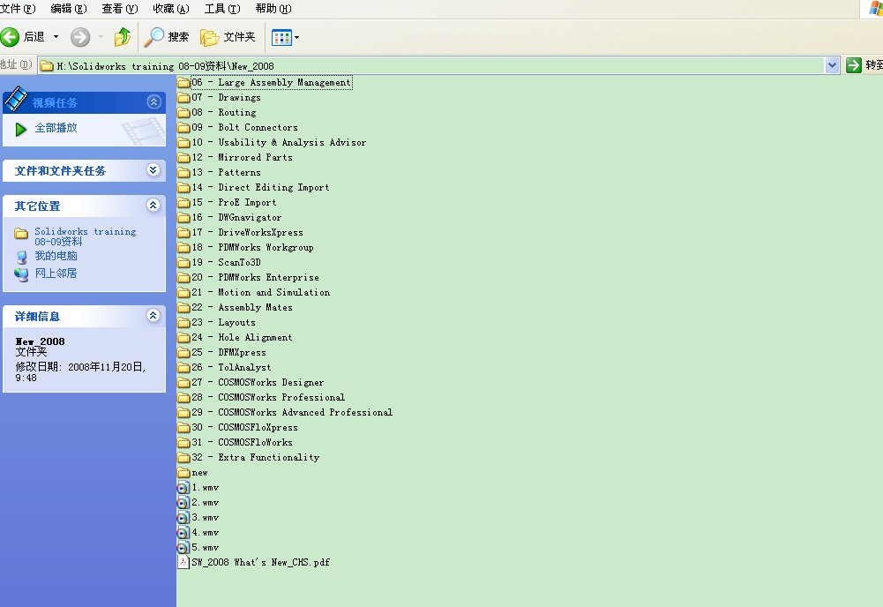The height and width of the screenshot is (607, 883).
Task: Open the Search (搜索) pane
Action: point(167,37)
